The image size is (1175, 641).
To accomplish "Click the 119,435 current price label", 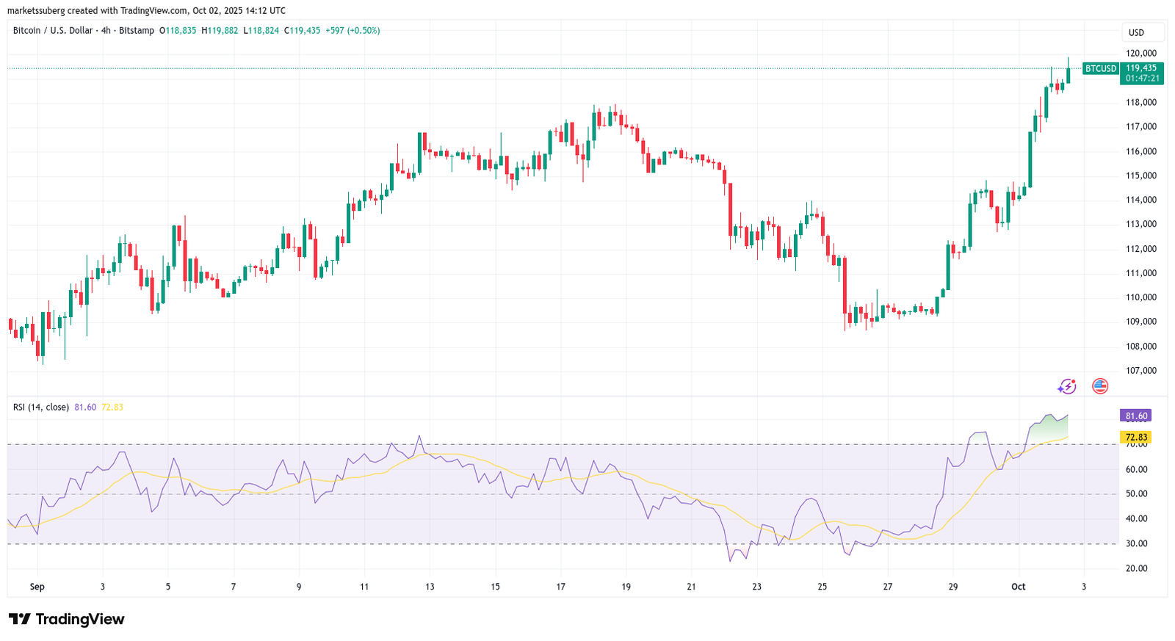I will click(x=1141, y=68).
